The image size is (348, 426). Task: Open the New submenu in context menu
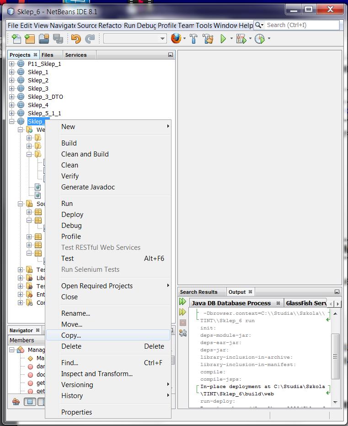108,127
